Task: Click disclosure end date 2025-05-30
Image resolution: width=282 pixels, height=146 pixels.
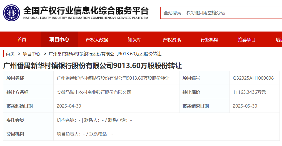Action: point(245,106)
